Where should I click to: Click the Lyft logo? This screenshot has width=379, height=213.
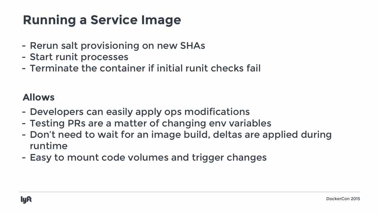(26, 200)
